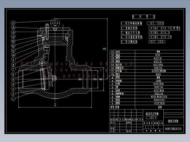Select part balloon number 9
Image resolution: width=190 pixels, height=142 pixels.
click(x=13, y=60)
